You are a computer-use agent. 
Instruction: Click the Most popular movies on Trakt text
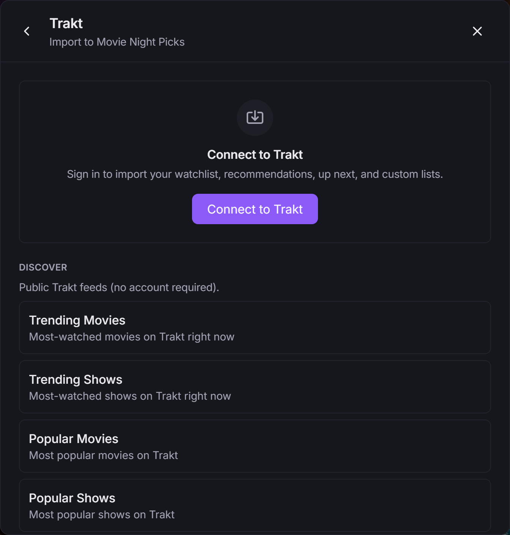(x=104, y=455)
